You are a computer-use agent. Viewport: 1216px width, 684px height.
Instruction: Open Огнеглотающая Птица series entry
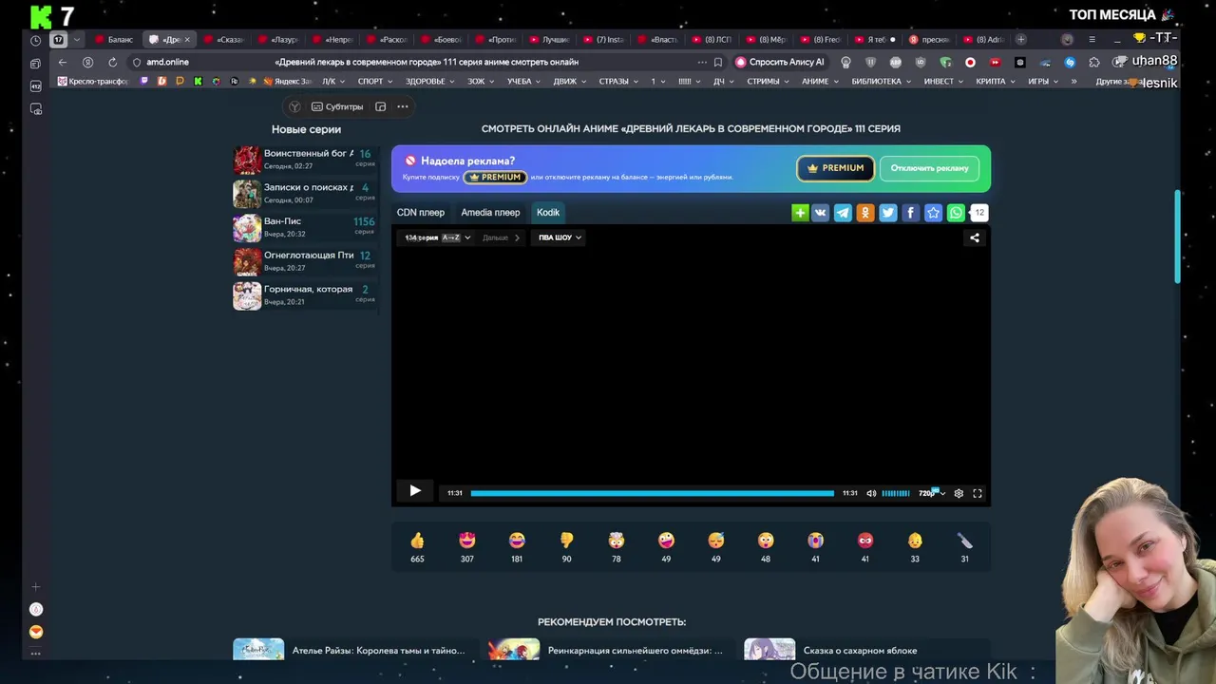coord(305,261)
